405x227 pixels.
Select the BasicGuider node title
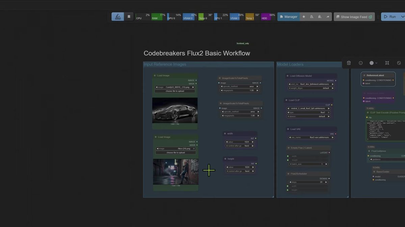tap(383, 172)
